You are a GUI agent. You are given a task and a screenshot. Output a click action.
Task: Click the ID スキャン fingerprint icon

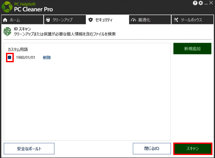[x=7, y=31]
